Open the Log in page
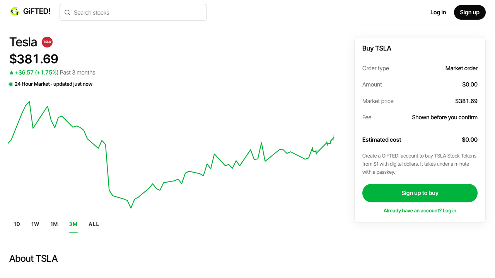The width and height of the screenshot is (495, 278). coord(438,12)
